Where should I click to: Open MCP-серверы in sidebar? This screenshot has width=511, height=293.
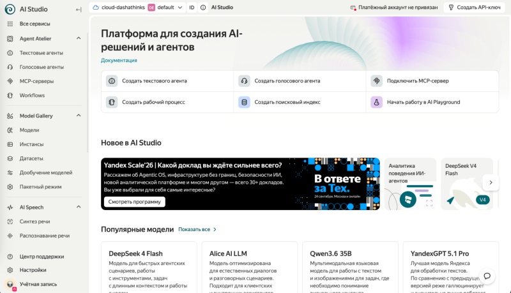tap(36, 81)
